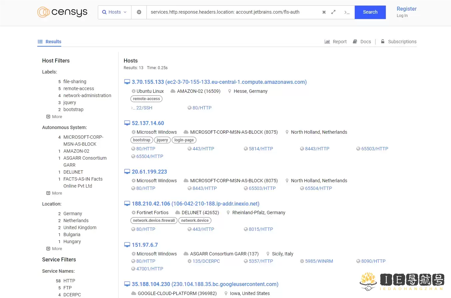The height and width of the screenshot is (298, 451).
Task: Open the Hosts search type dropdown
Action: 114,12
